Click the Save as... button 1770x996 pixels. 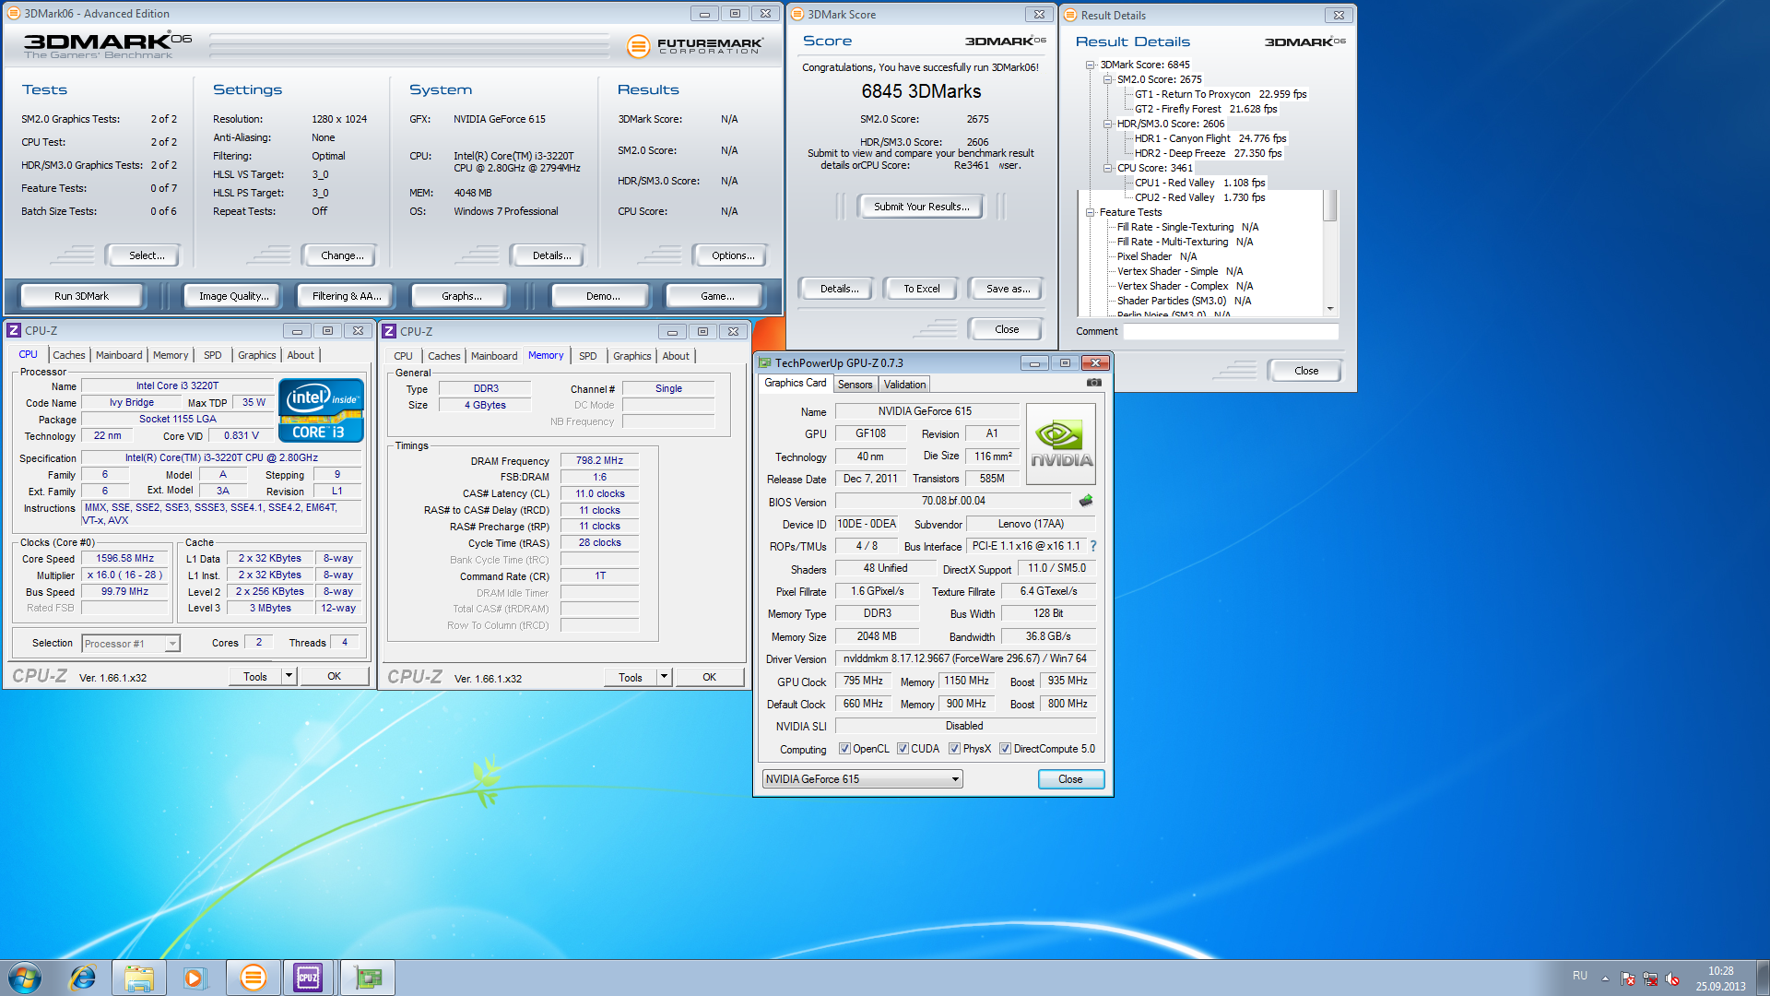pyautogui.click(x=1007, y=289)
